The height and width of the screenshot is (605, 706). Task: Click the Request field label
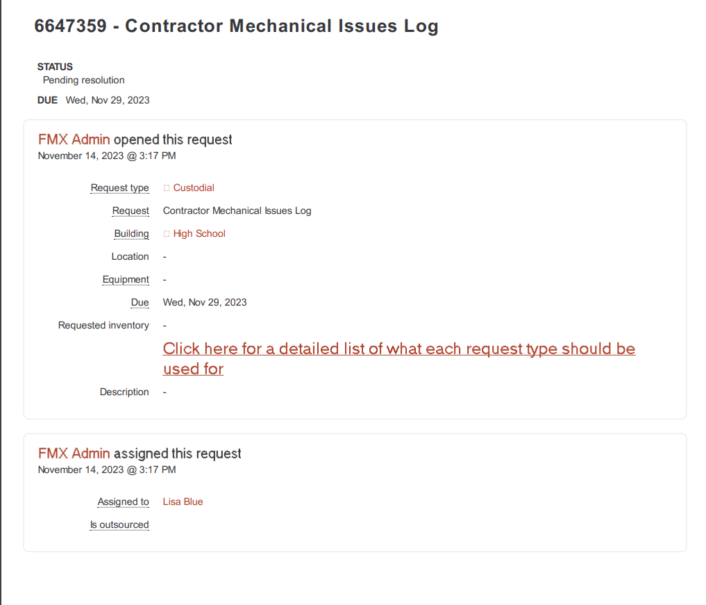click(x=131, y=211)
